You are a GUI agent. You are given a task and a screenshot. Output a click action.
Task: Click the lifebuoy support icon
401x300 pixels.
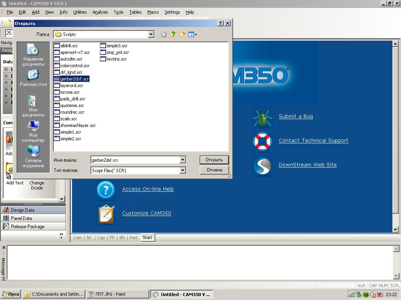(x=262, y=141)
